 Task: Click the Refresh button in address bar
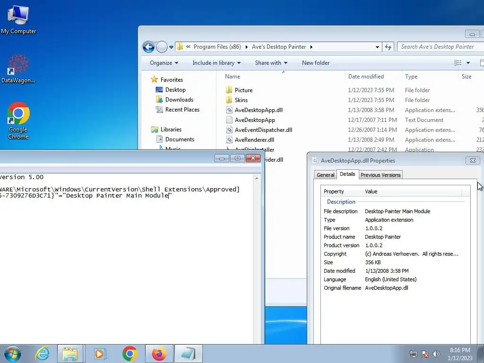tap(388, 47)
